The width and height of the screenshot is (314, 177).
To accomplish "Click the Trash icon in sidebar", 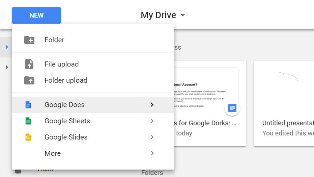I will tap(18, 171).
